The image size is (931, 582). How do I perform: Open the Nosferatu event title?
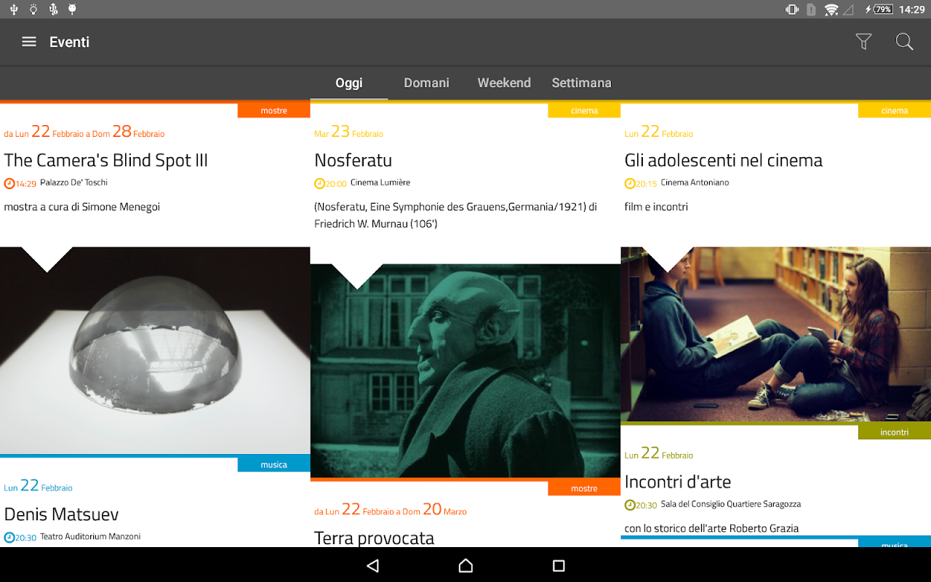(x=353, y=161)
